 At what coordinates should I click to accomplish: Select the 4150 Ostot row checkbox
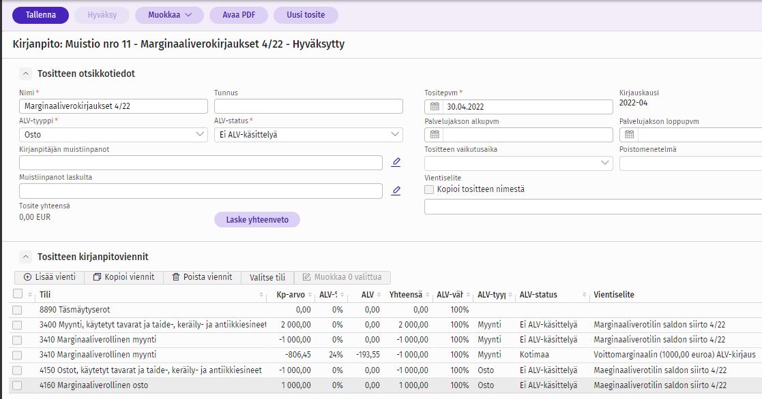click(x=17, y=370)
